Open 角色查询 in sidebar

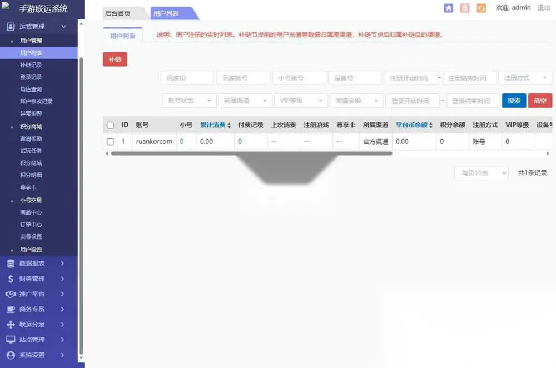pos(31,89)
